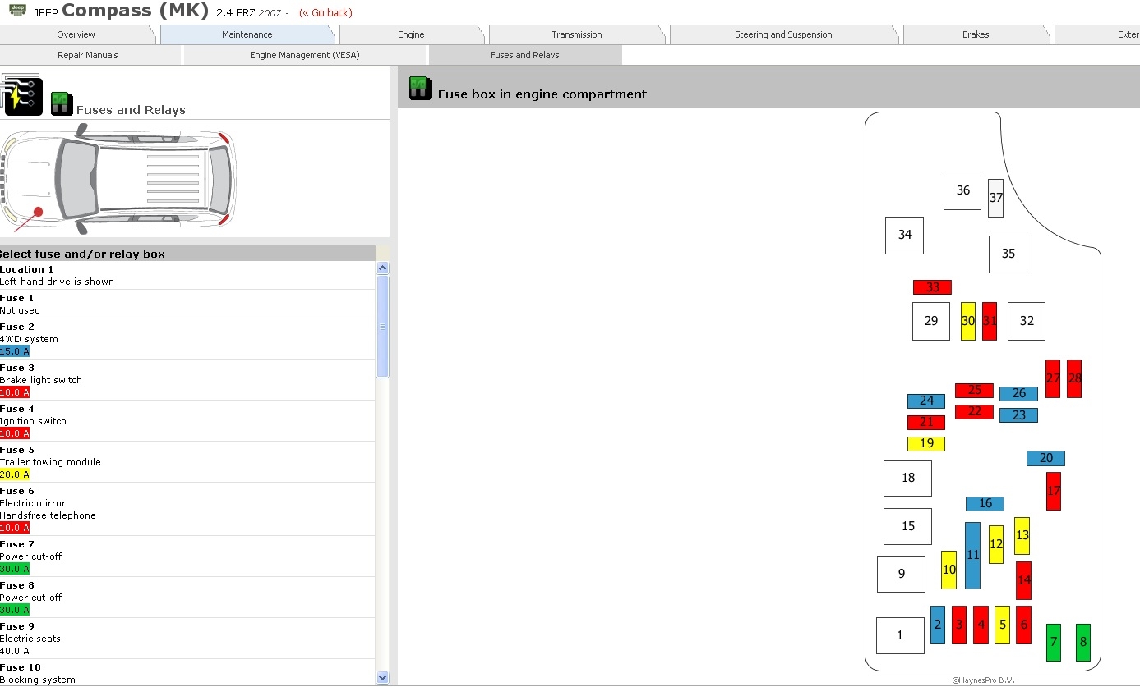This screenshot has width=1140, height=687.
Task: Click red fuse 3 in the diagram
Action: point(959,625)
